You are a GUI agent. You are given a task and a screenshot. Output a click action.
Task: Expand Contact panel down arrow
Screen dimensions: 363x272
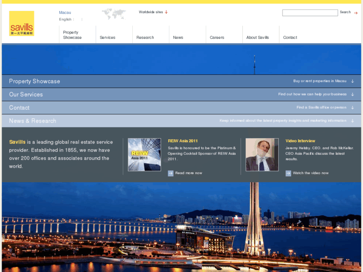click(x=353, y=108)
